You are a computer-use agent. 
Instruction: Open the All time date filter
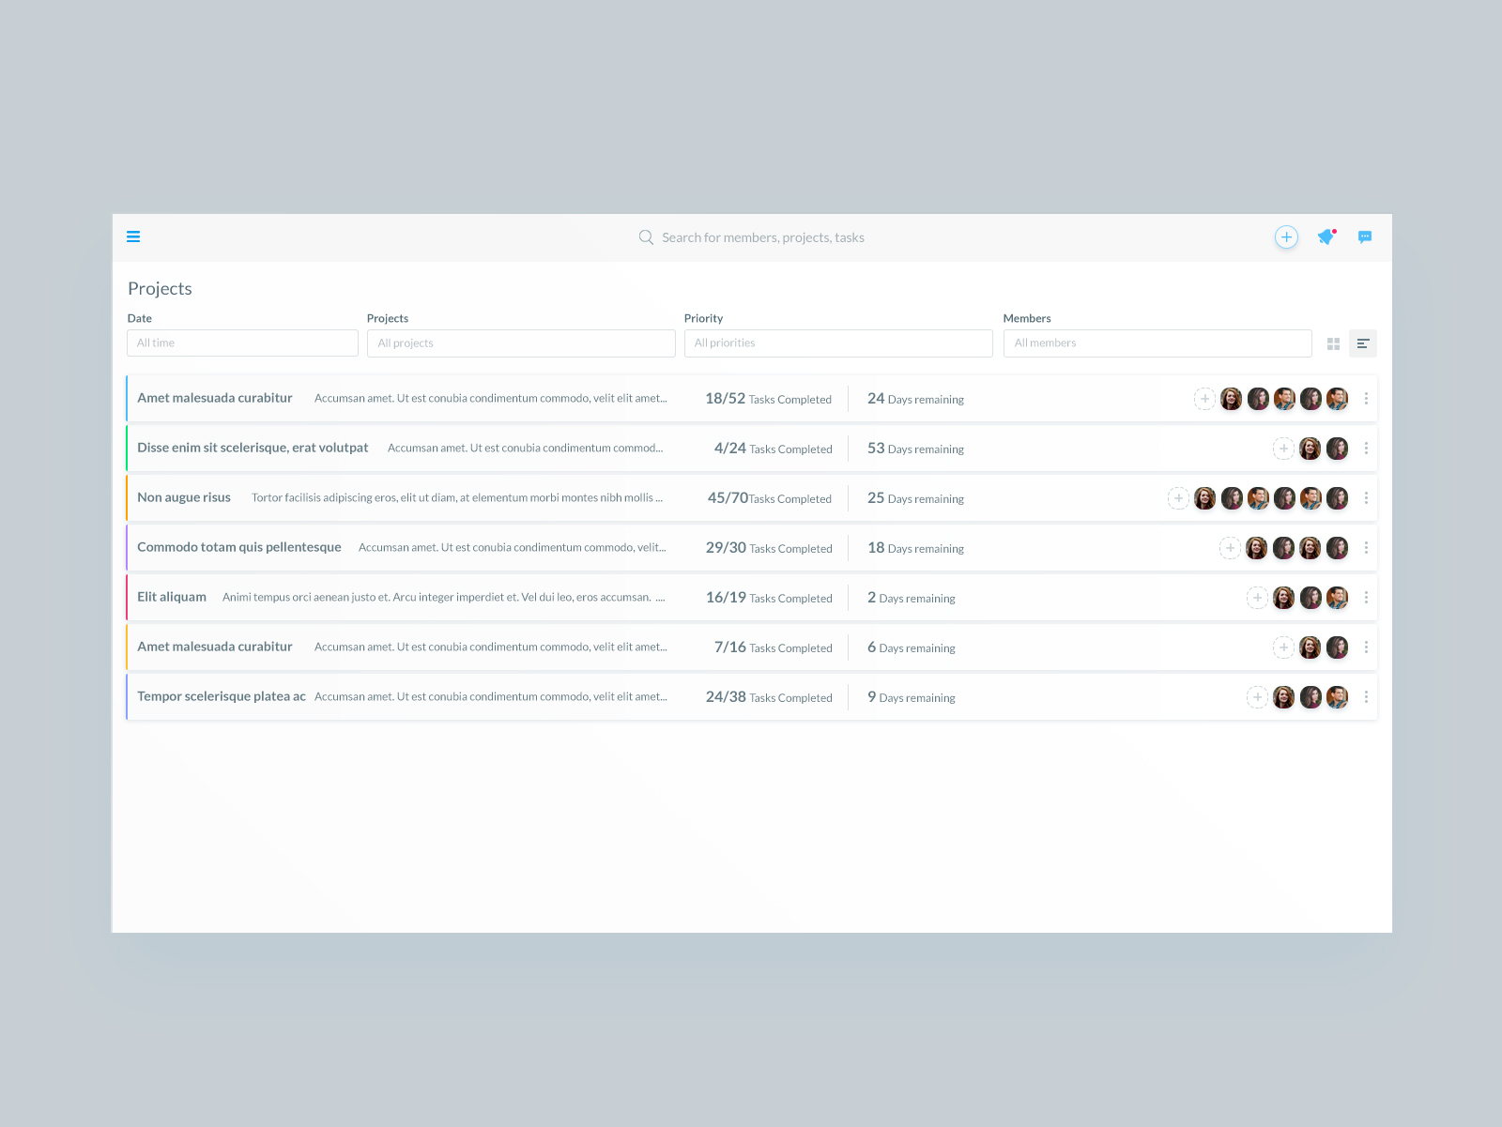point(242,343)
